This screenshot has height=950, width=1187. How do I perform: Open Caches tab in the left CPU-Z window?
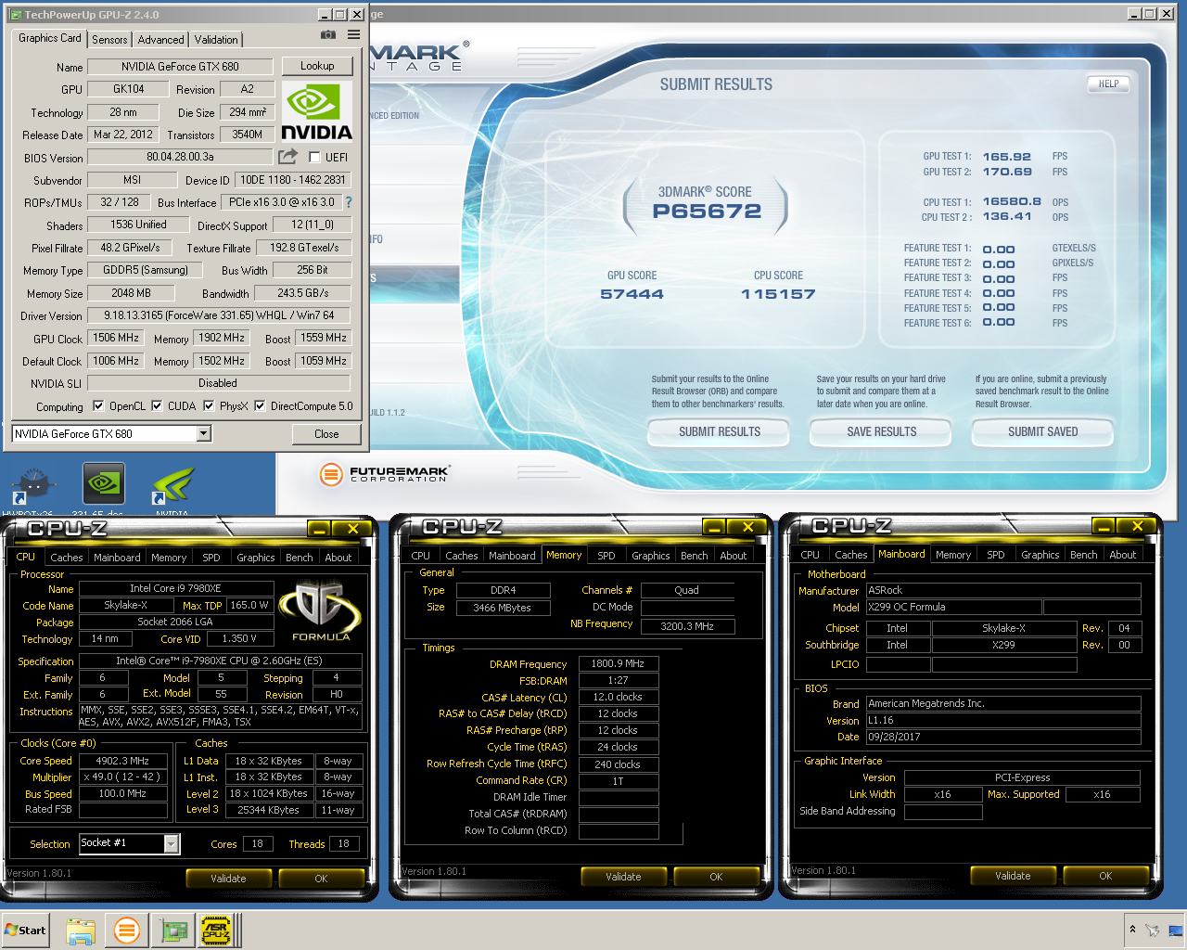[x=67, y=558]
